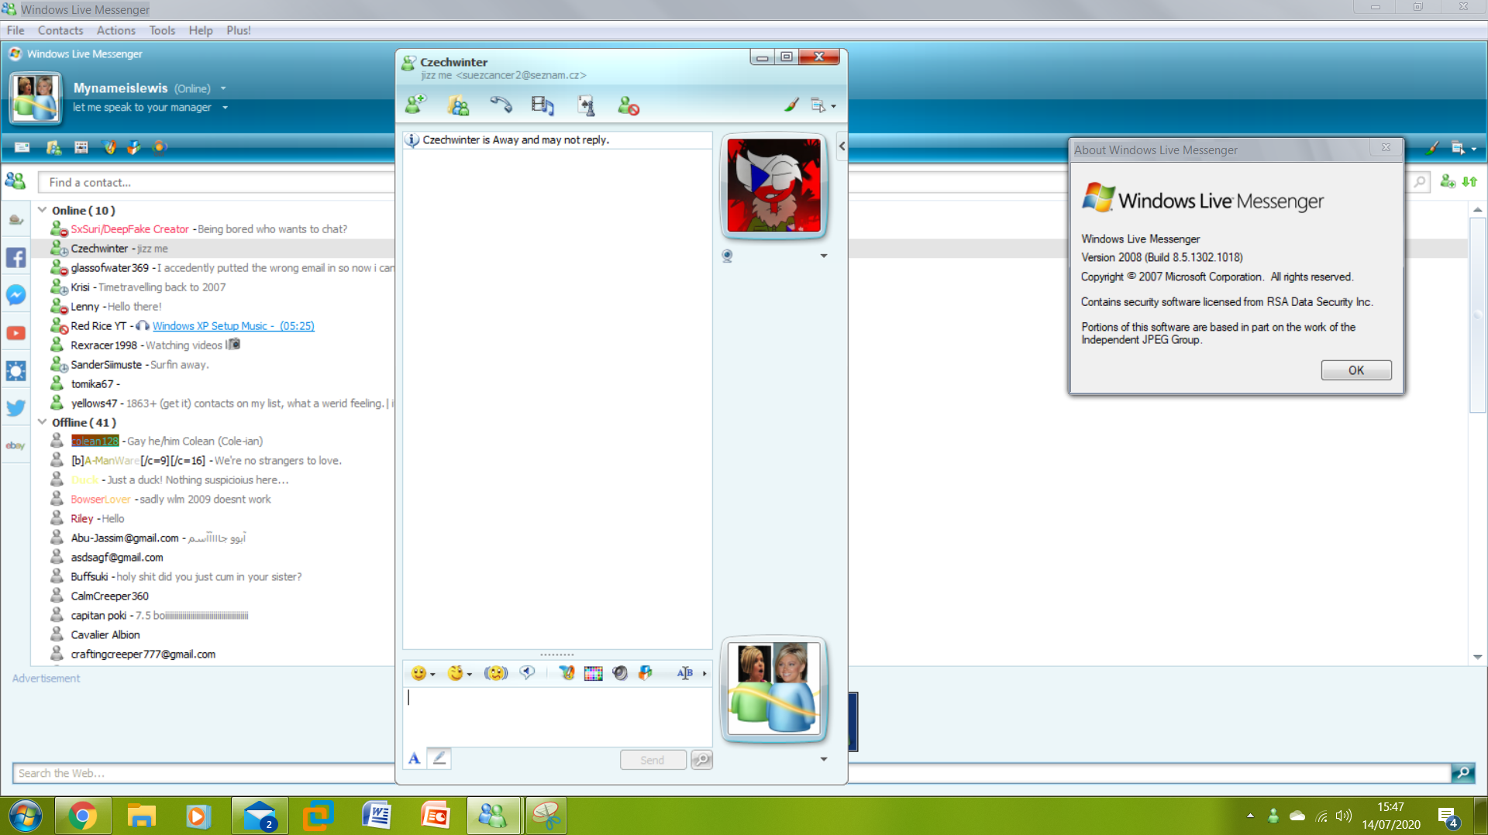This screenshot has height=835, width=1488.
Task: Click the Advertisement label
Action: pos(46,679)
